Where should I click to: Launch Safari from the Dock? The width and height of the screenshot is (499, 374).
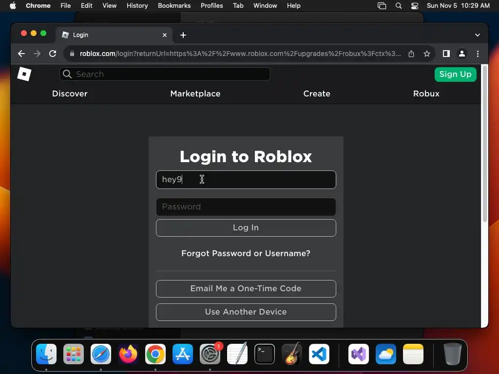101,354
